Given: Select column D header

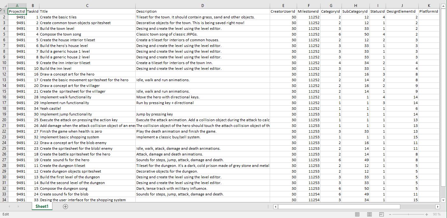Looking at the screenshot, I should pos(202,5).
